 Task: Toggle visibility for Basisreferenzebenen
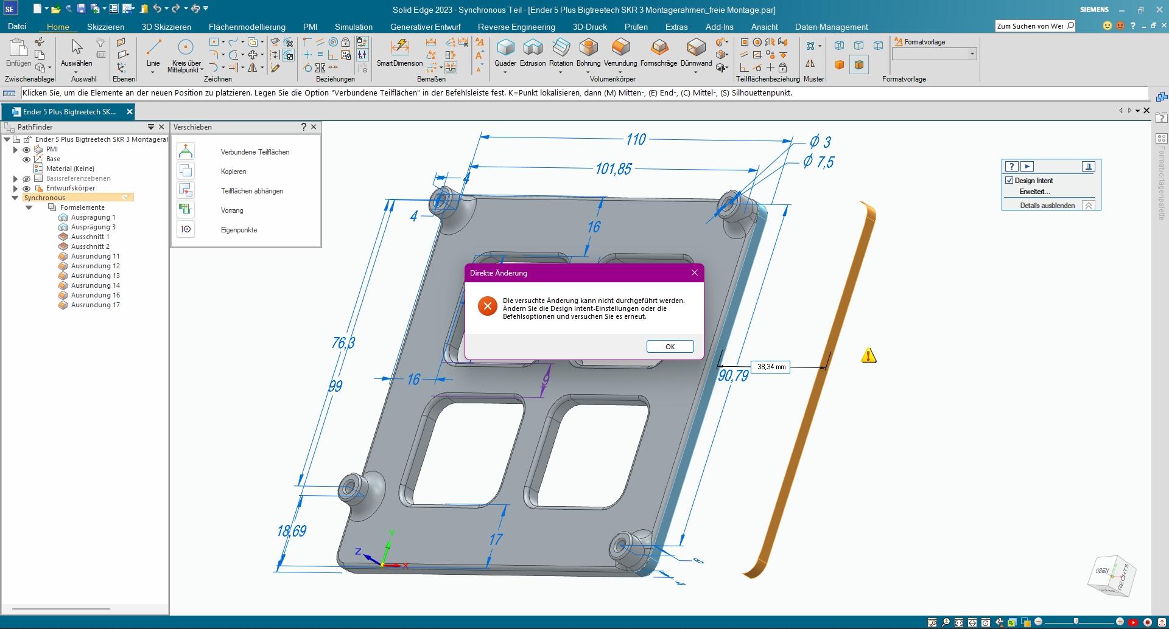(x=26, y=179)
